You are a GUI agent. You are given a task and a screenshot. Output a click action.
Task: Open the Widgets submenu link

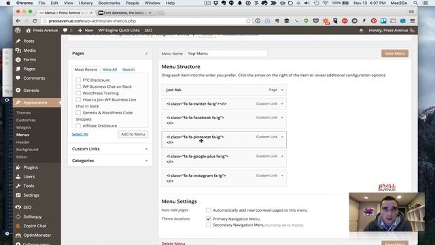(x=23, y=127)
